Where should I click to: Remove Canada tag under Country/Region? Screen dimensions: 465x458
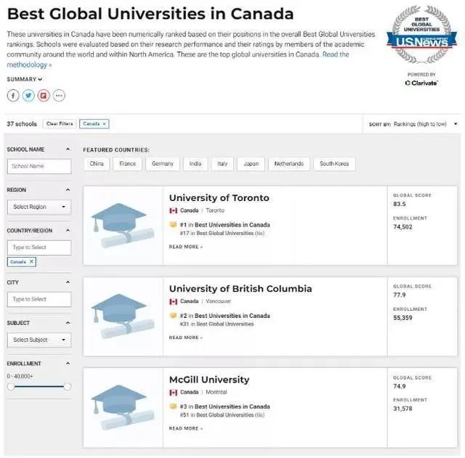tap(31, 261)
